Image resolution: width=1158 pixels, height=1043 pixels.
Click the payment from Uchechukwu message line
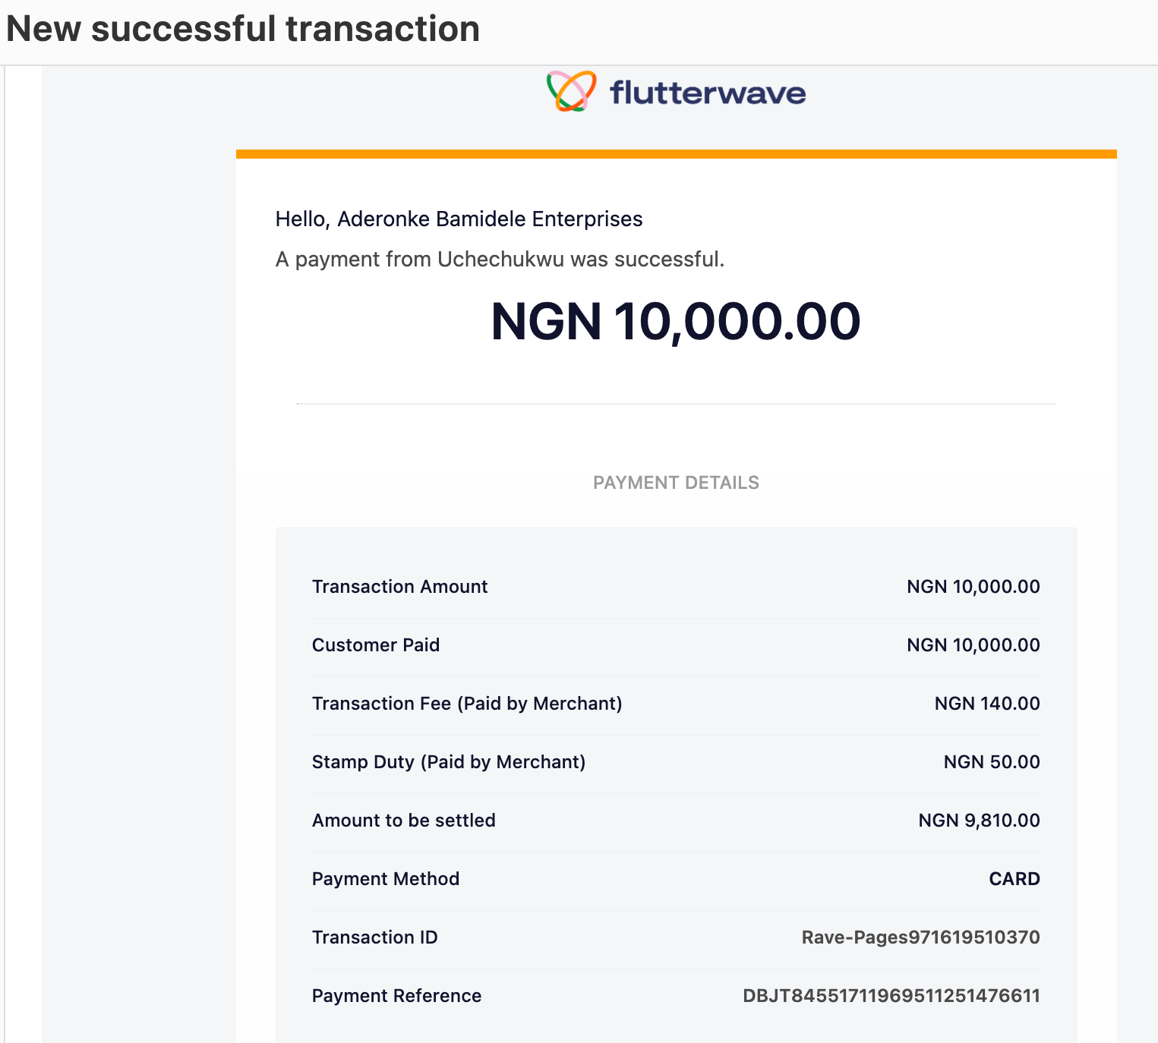(x=500, y=260)
